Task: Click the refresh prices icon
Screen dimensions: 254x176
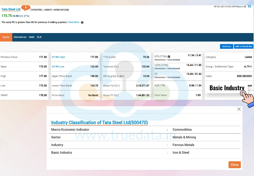Action: pos(250,7)
